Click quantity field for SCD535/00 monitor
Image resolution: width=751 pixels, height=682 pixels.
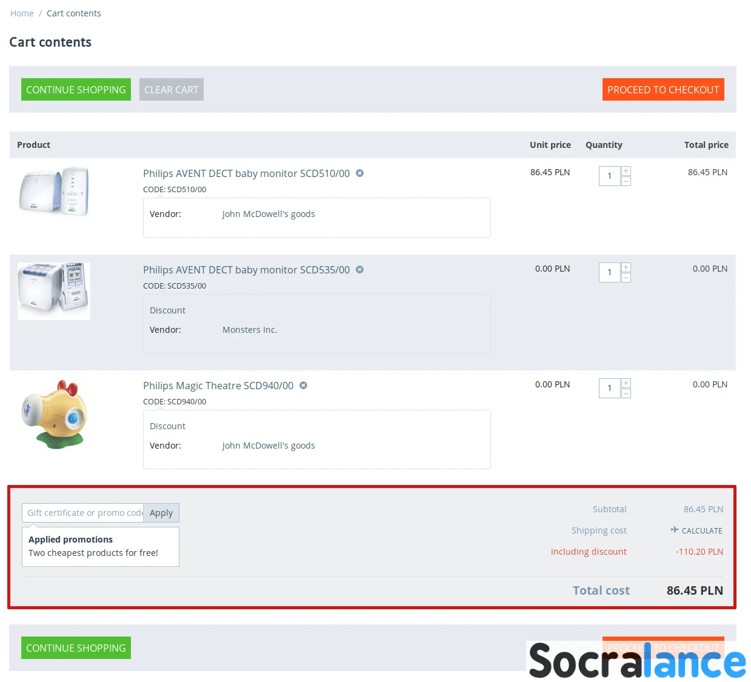point(610,272)
